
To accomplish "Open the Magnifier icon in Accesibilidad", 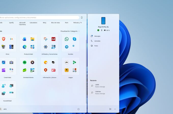I will (11, 86).
